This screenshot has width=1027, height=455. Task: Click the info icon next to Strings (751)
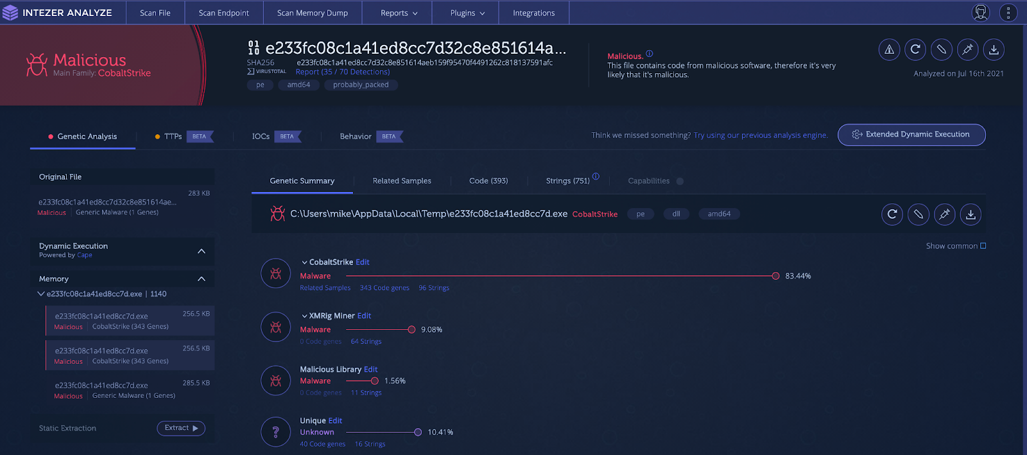point(596,176)
